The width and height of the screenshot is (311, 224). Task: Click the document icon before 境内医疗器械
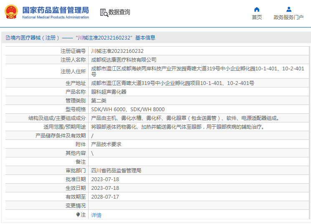click(x=8, y=37)
